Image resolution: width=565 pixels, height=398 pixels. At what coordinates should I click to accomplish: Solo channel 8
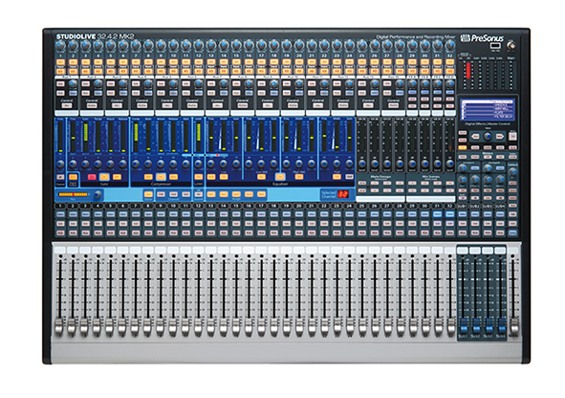point(148,224)
